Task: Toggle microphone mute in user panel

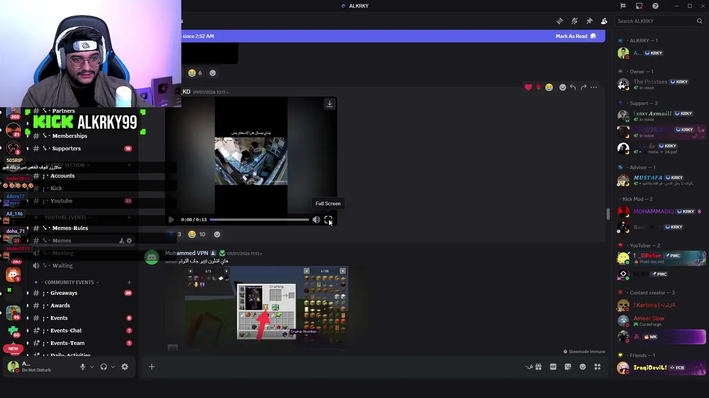Action: pyautogui.click(x=83, y=366)
